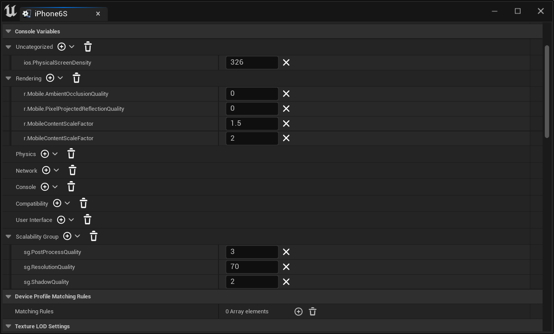Remove the sg.ShadowQuality variable
This screenshot has width=554, height=334.
(x=286, y=282)
